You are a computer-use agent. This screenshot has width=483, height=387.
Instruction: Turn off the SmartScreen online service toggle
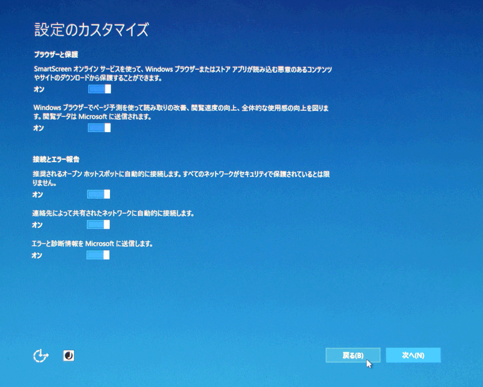99,89
